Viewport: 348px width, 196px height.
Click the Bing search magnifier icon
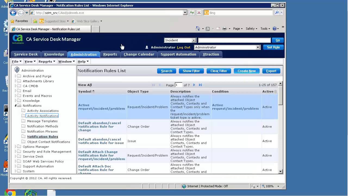tap(277, 13)
